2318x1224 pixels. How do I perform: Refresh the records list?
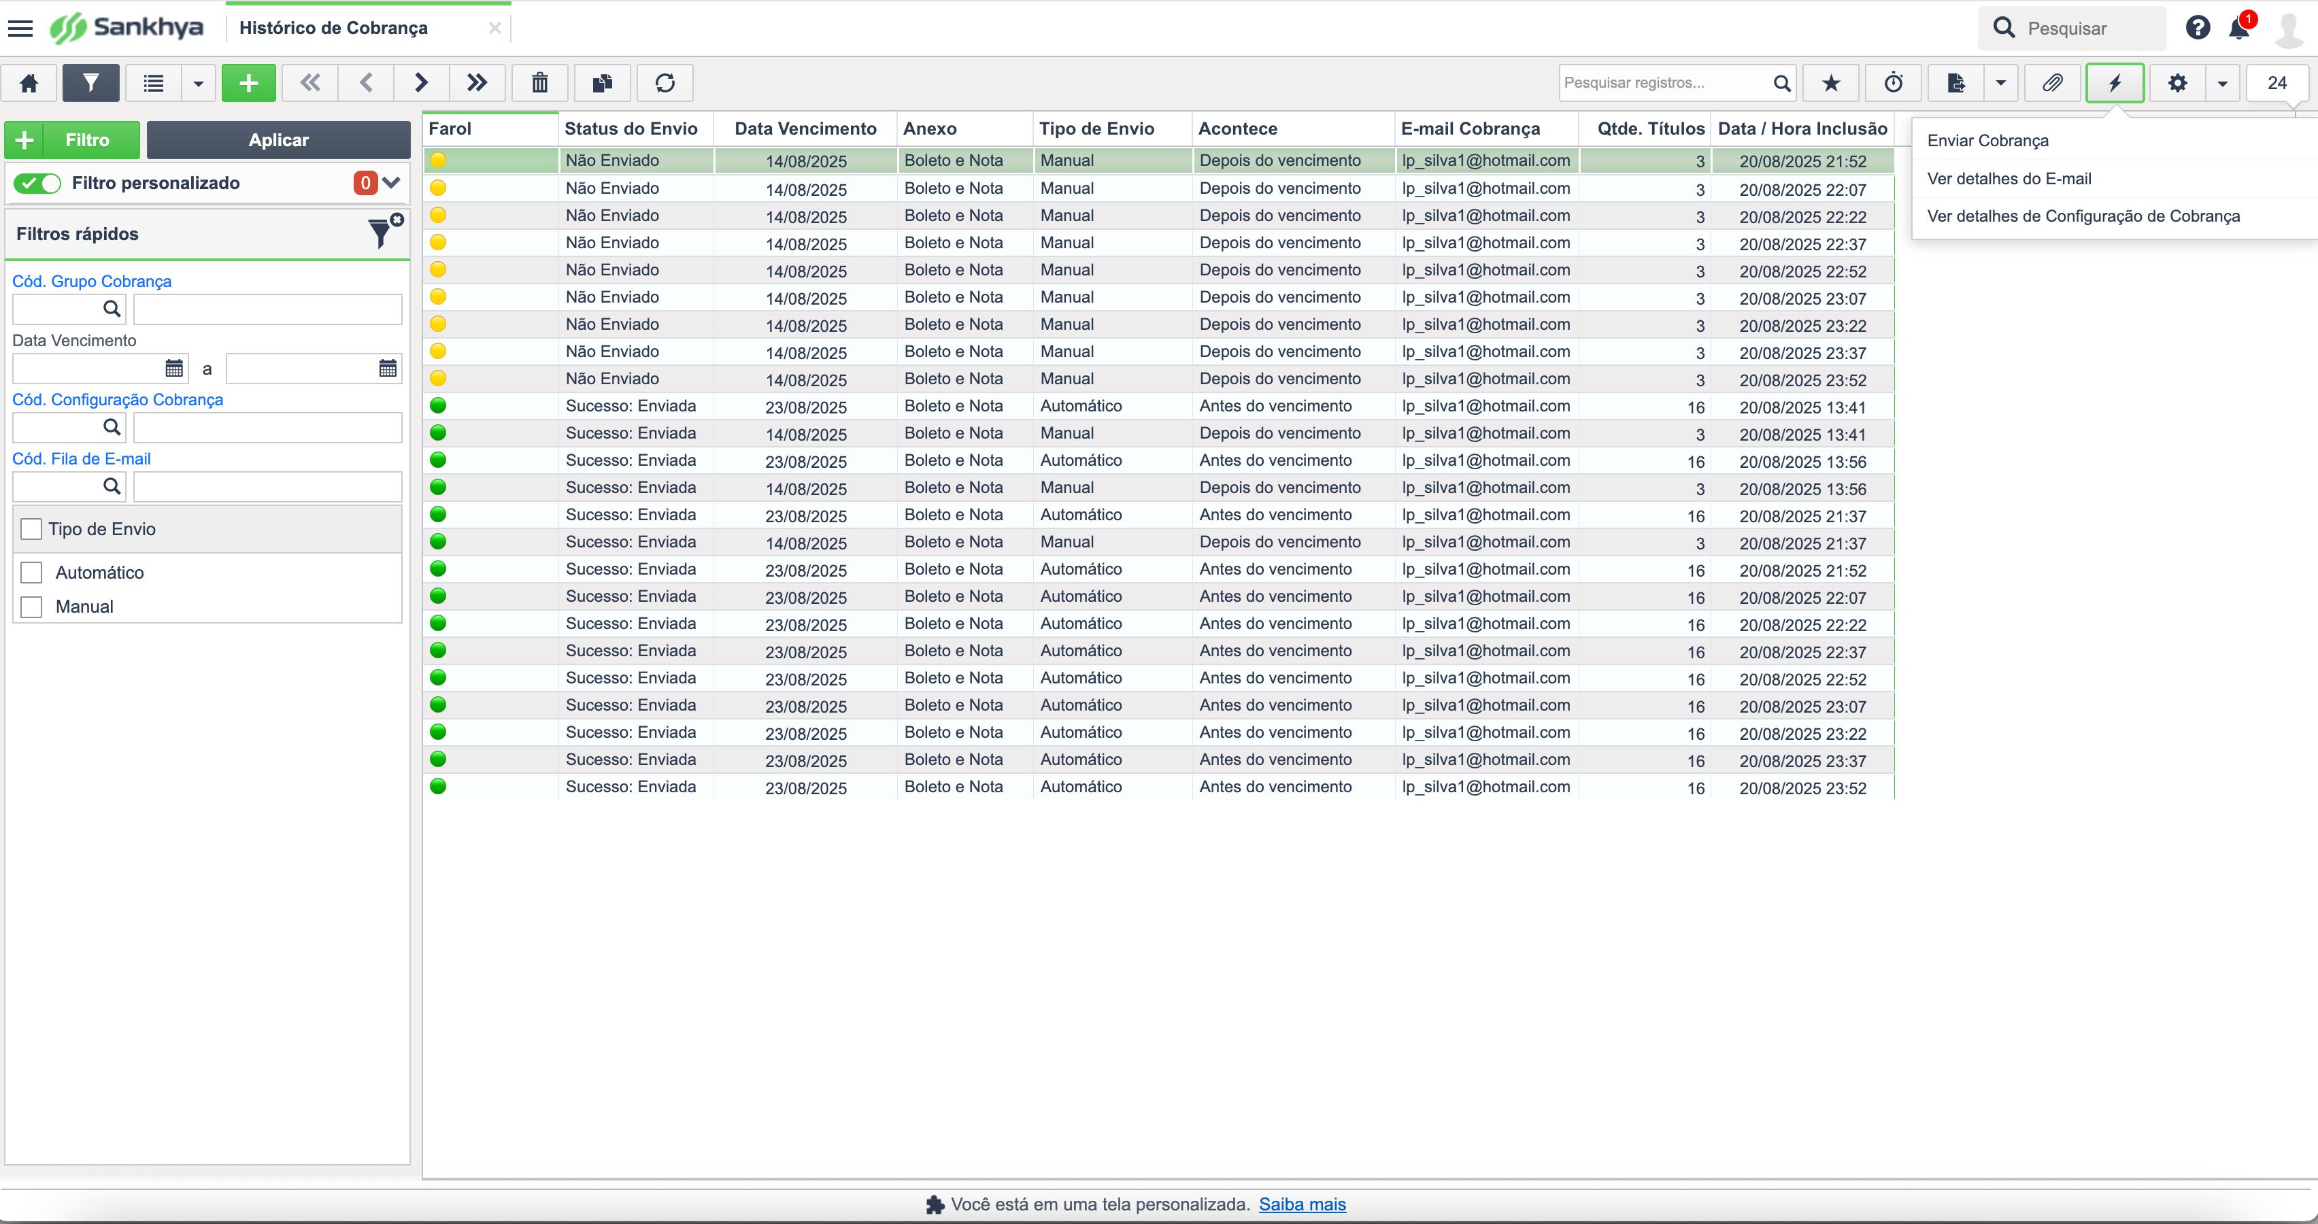[665, 84]
